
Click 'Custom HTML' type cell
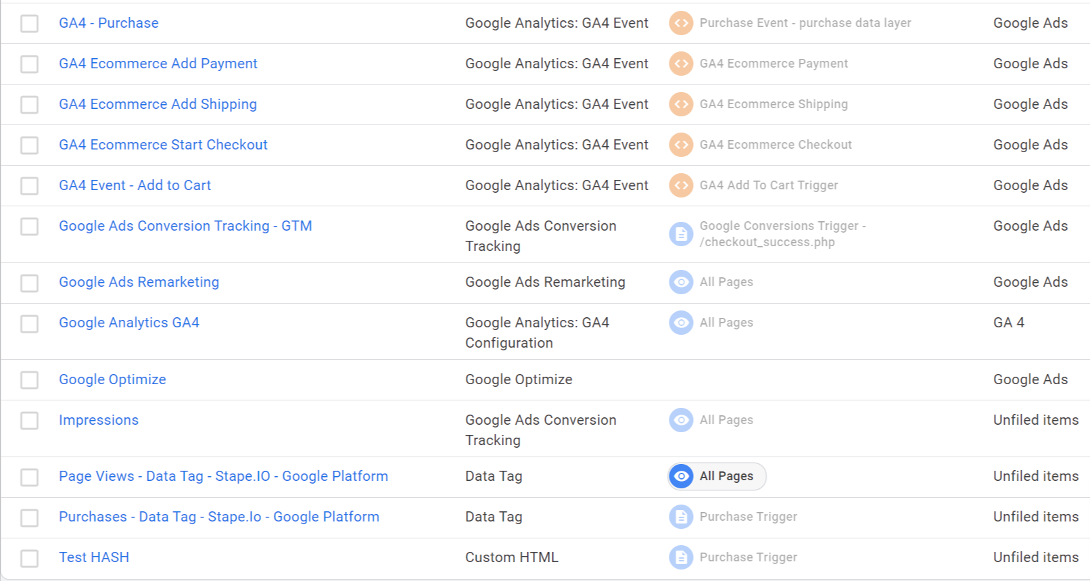coord(512,557)
